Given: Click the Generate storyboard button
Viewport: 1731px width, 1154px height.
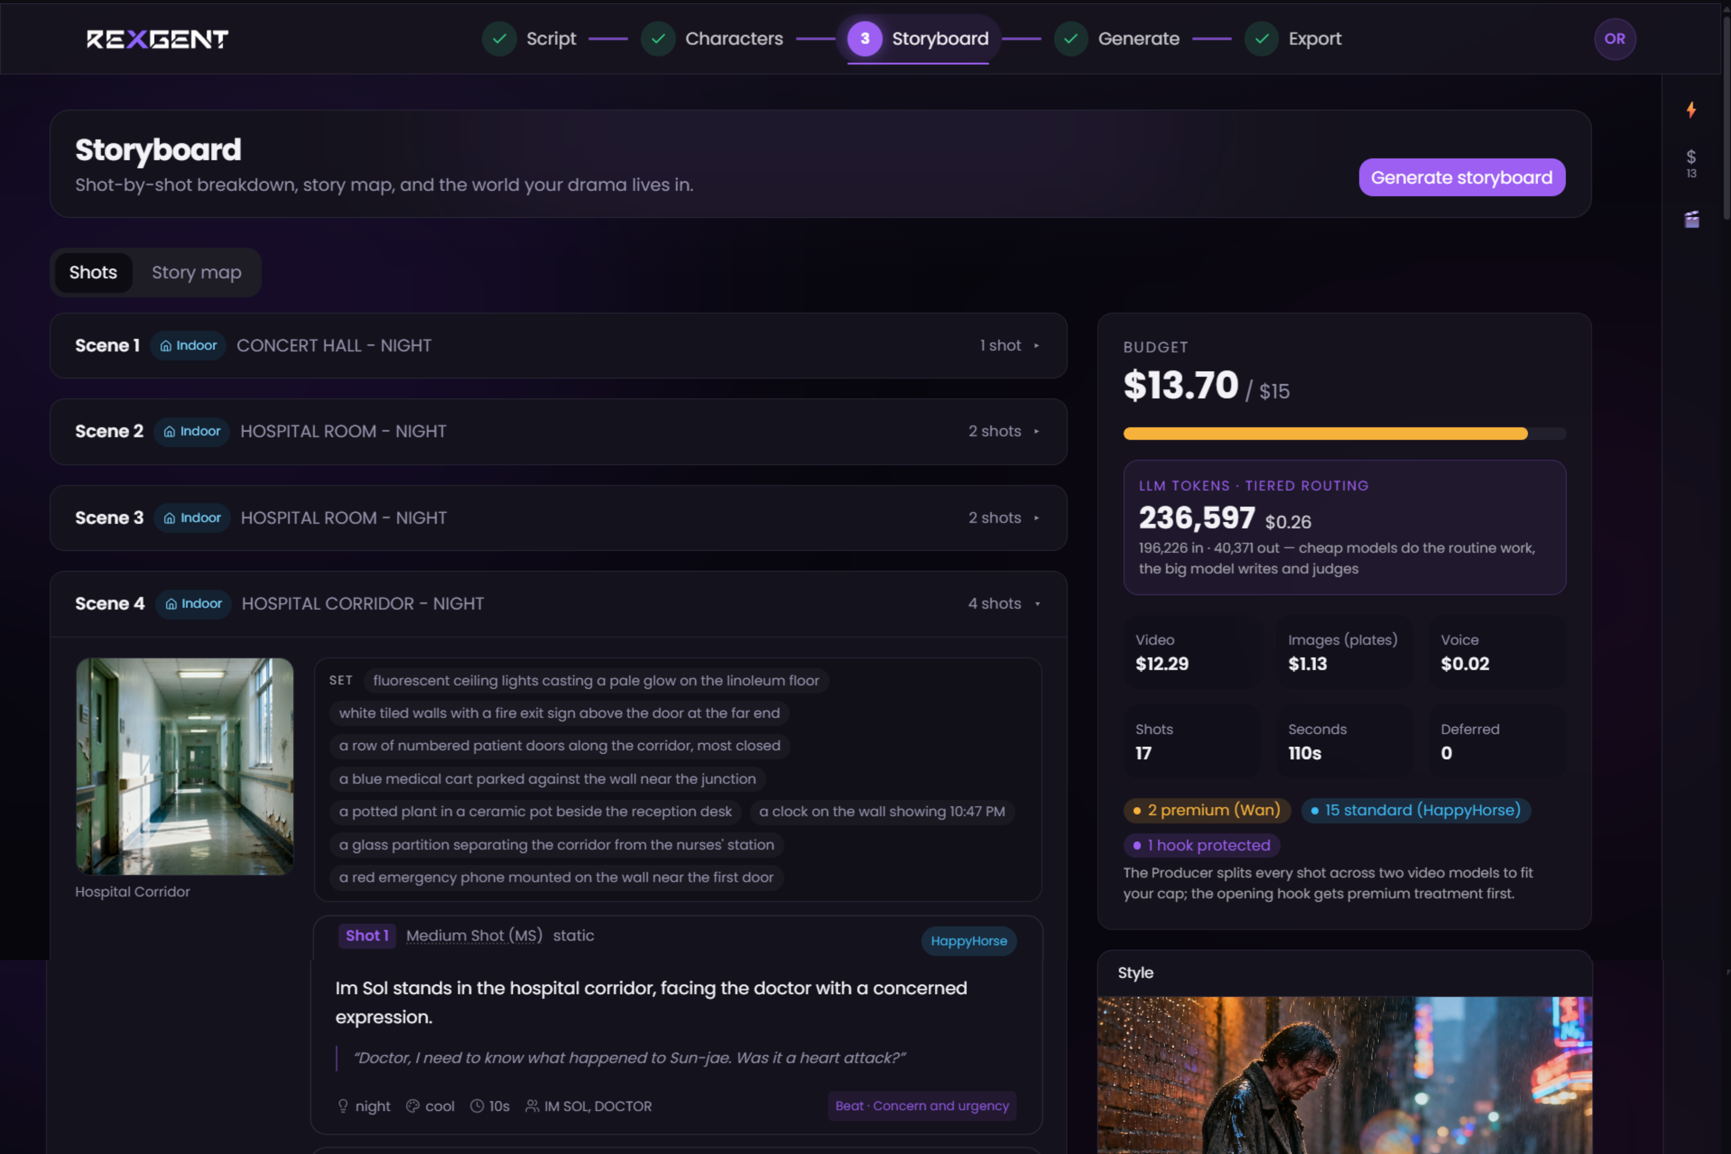Looking at the screenshot, I should 1461,177.
